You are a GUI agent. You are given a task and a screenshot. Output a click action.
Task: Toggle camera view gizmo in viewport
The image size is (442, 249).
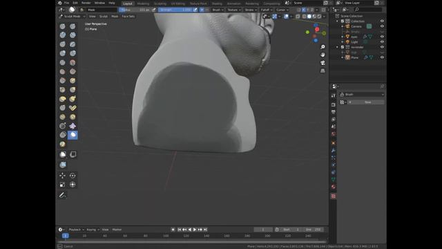pos(323,63)
